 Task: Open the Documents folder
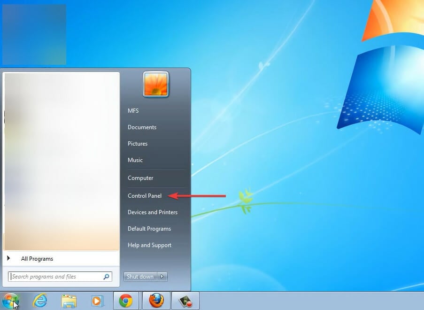coord(142,127)
